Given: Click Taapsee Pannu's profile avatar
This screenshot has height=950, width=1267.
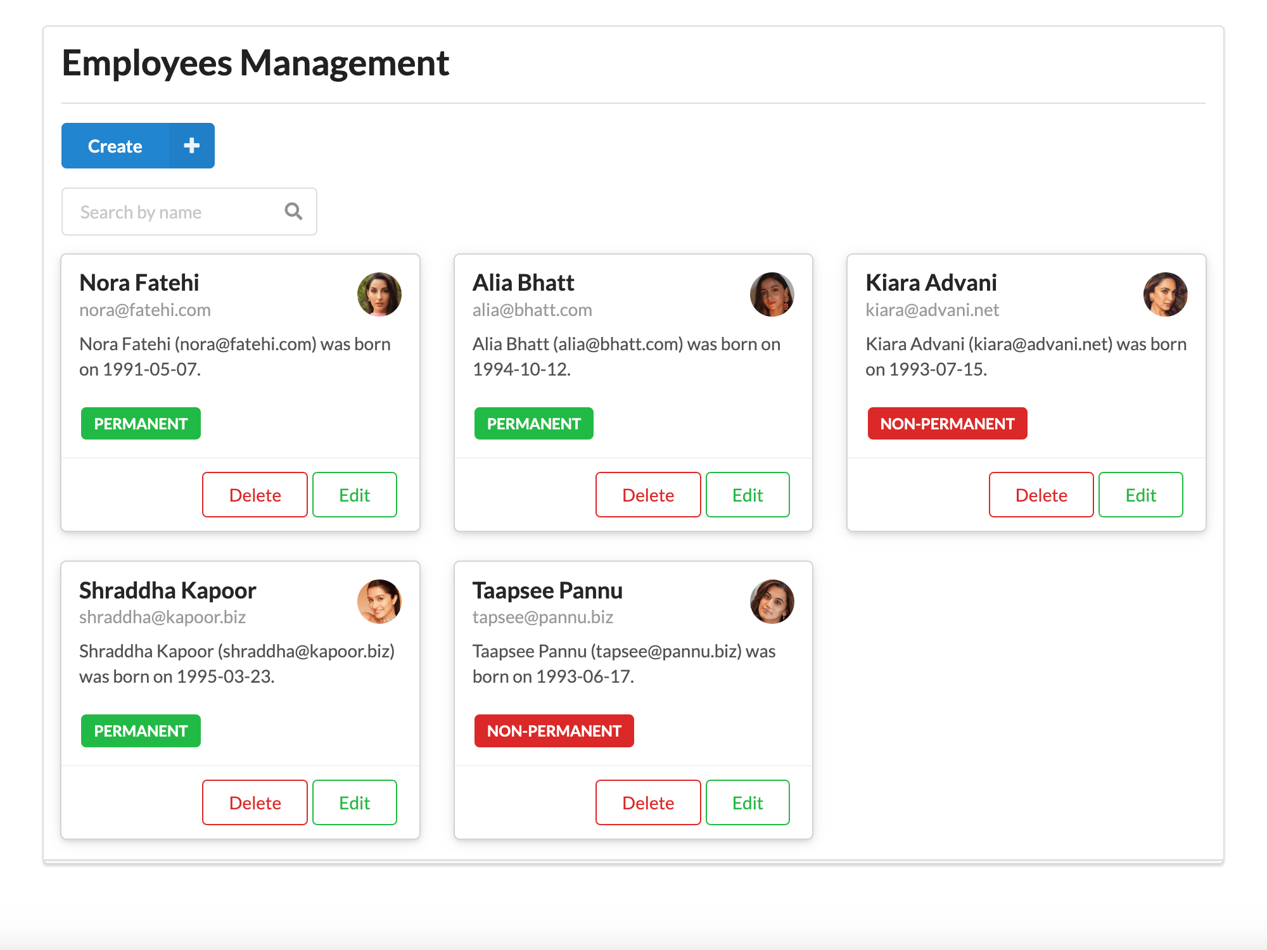Looking at the screenshot, I should coord(772,601).
